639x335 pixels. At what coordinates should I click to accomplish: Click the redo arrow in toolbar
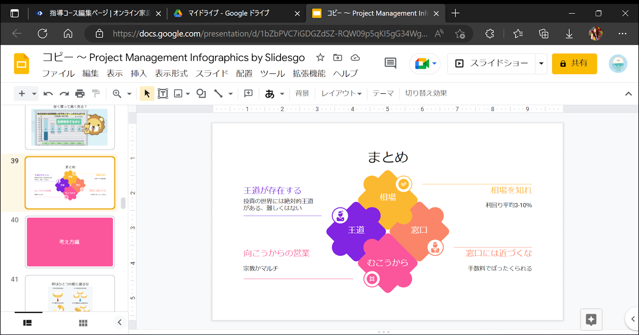(64, 93)
